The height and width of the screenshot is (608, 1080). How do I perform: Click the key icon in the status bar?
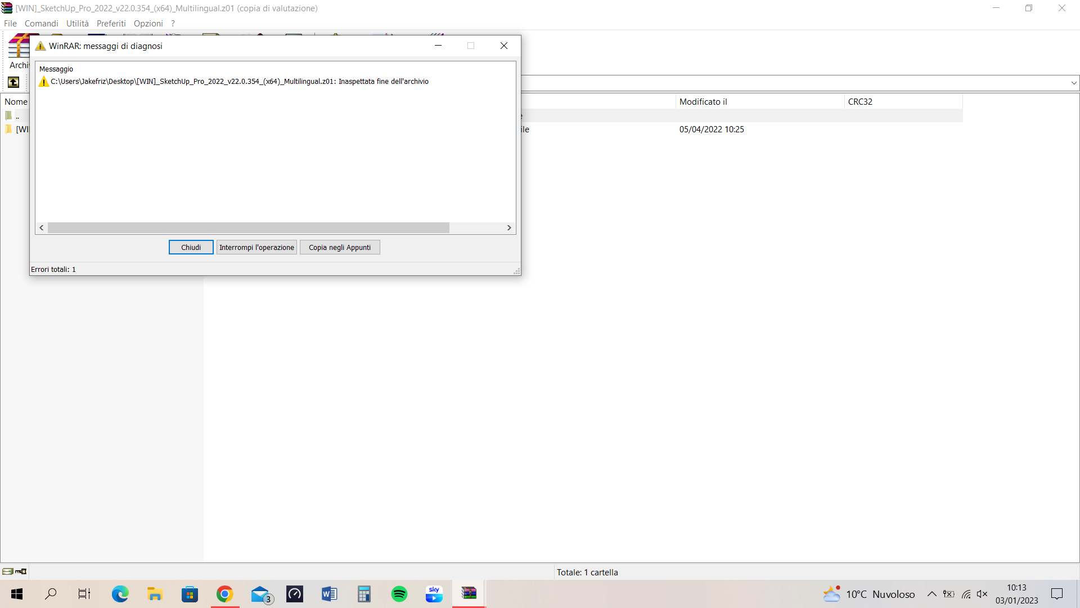click(x=21, y=571)
